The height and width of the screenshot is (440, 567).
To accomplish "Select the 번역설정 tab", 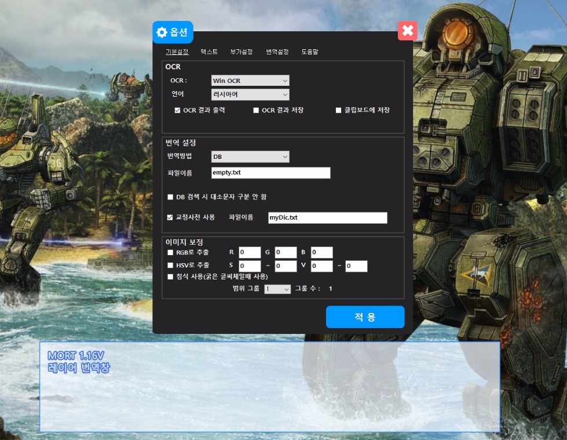I will click(x=277, y=52).
